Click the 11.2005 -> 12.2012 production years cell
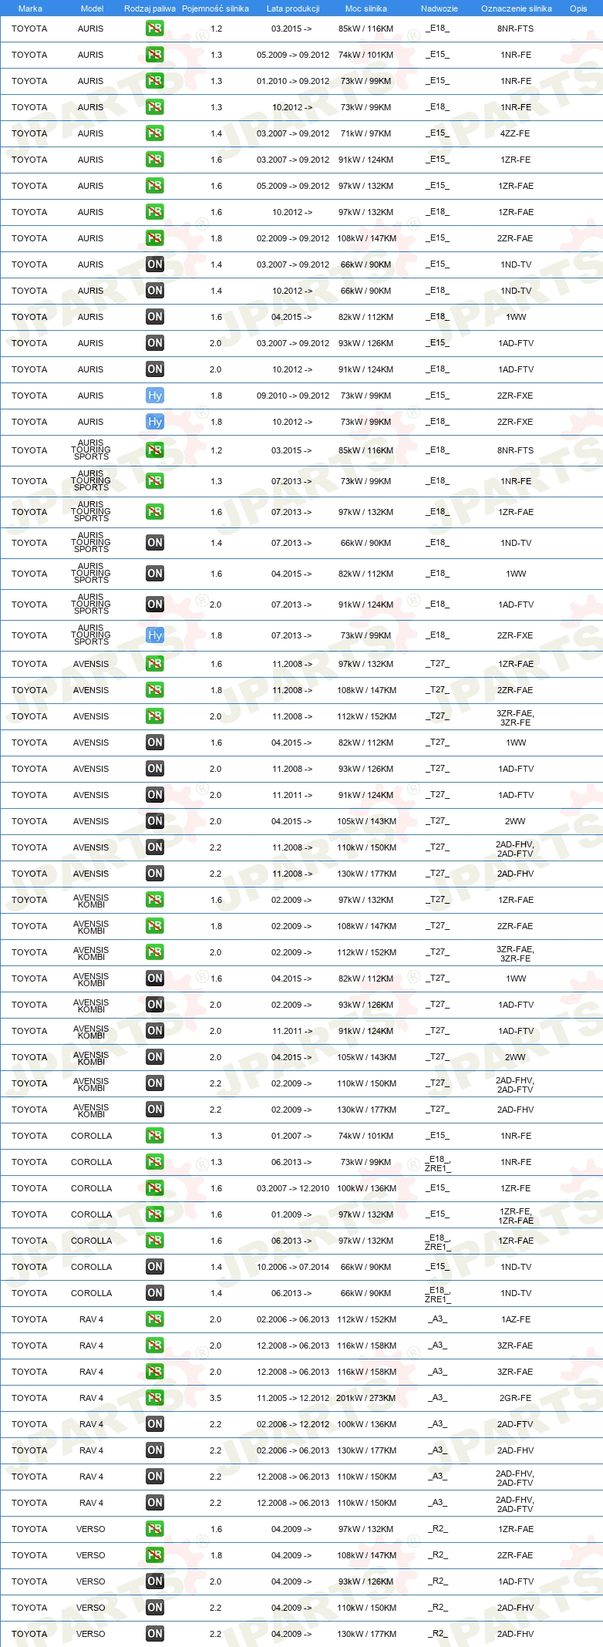The image size is (603, 1647). point(293,1398)
